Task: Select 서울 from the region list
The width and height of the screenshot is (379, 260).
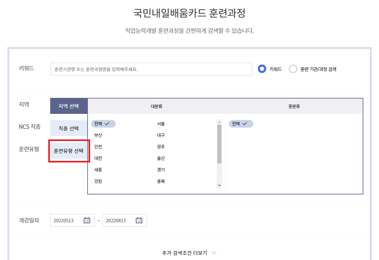Action: 161,123
